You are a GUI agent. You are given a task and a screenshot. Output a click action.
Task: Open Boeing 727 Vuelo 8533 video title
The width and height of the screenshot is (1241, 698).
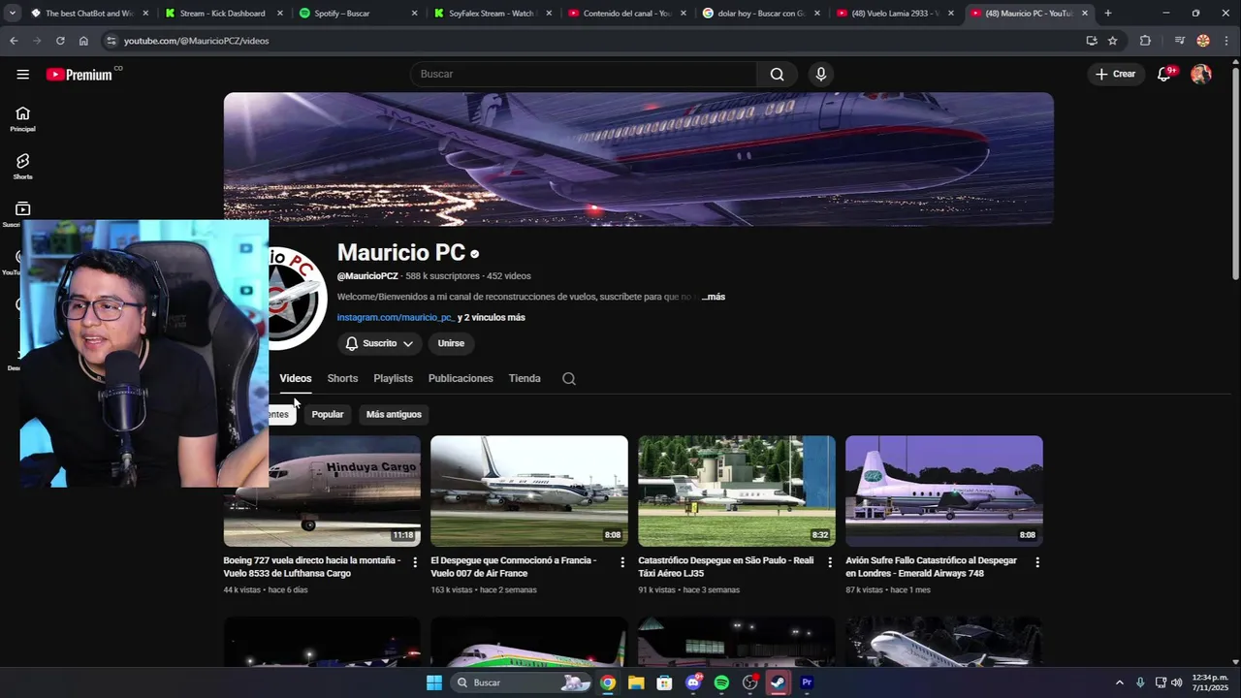312,567
